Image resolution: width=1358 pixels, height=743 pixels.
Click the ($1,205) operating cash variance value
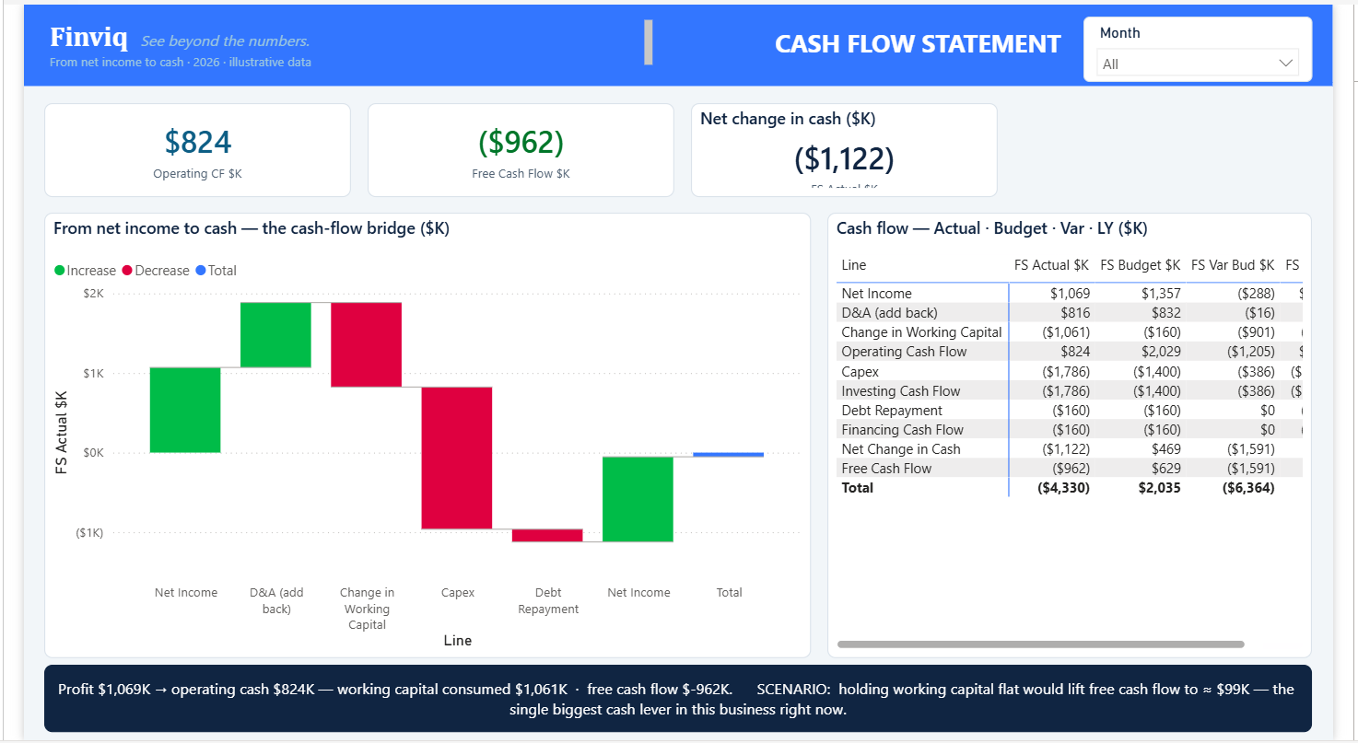tap(1251, 352)
